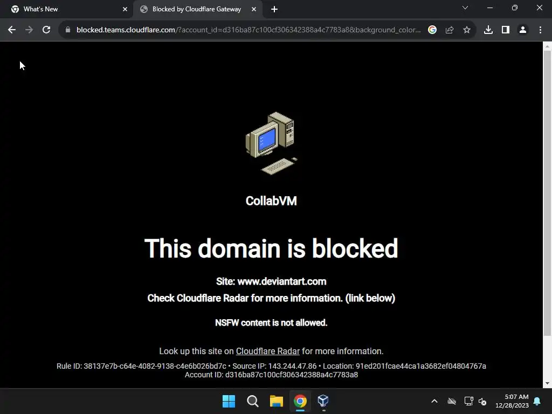Expand the tab search chevron
Image resolution: width=552 pixels, height=414 pixels.
pos(465,8)
